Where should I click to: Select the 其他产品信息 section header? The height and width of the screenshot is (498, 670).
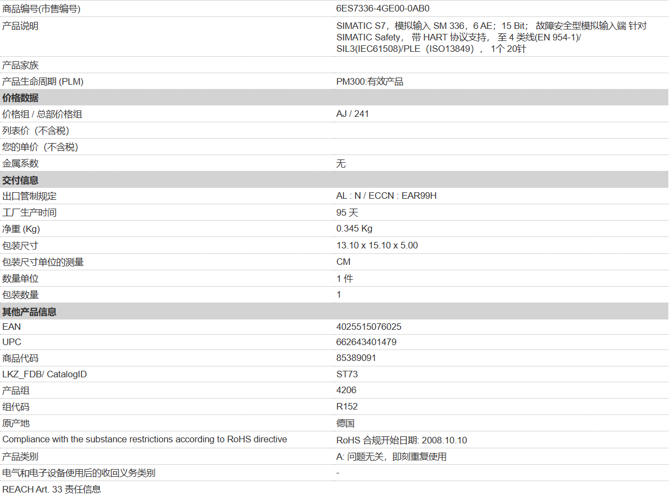point(29,312)
